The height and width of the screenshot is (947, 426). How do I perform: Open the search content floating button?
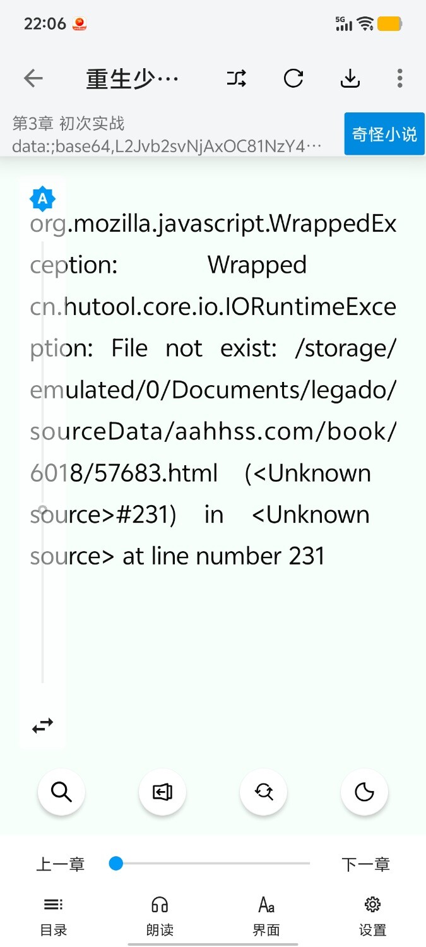tap(61, 792)
